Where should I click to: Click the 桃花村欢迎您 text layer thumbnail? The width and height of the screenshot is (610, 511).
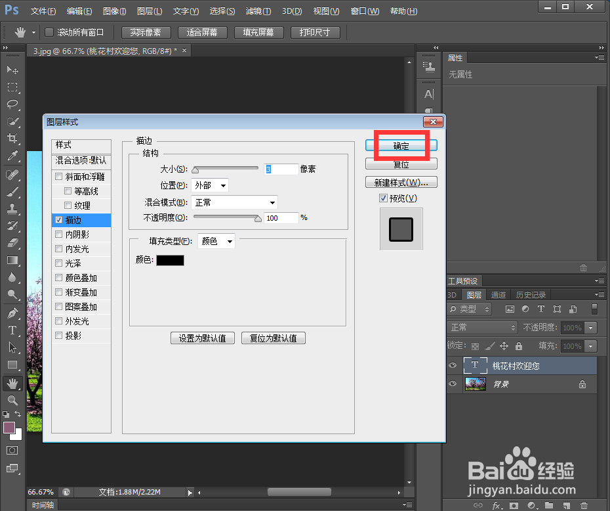point(476,365)
